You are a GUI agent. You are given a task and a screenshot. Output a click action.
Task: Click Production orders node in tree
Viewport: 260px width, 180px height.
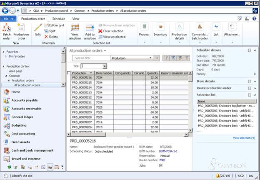coord(23,80)
